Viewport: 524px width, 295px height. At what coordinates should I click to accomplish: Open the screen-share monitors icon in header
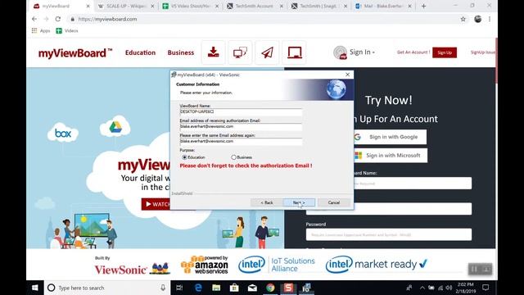pos(240,52)
